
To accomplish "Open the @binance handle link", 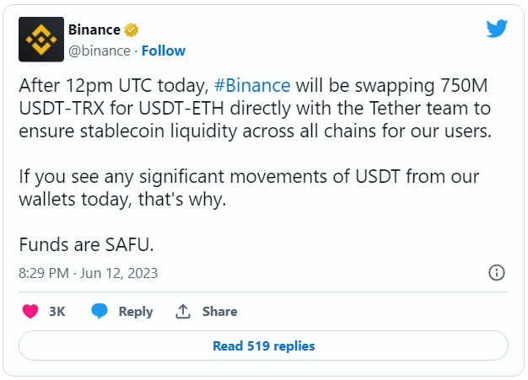I will [100, 51].
